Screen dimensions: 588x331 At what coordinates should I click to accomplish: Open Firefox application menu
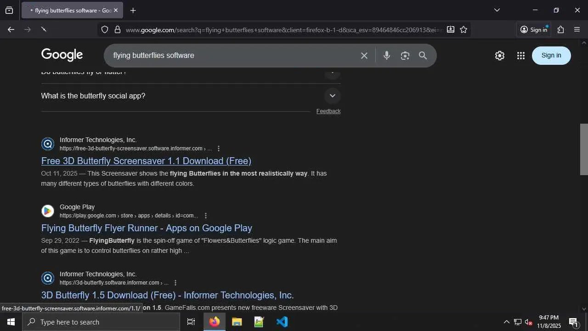pyautogui.click(x=577, y=29)
